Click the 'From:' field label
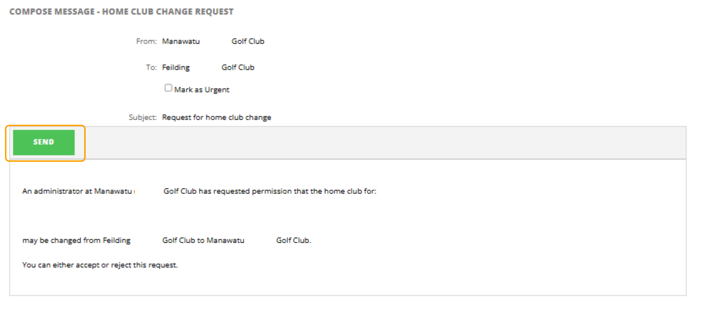The height and width of the screenshot is (309, 722). tap(146, 41)
